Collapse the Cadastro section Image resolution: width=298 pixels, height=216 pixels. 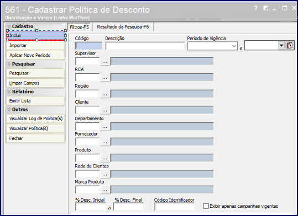coord(9,26)
